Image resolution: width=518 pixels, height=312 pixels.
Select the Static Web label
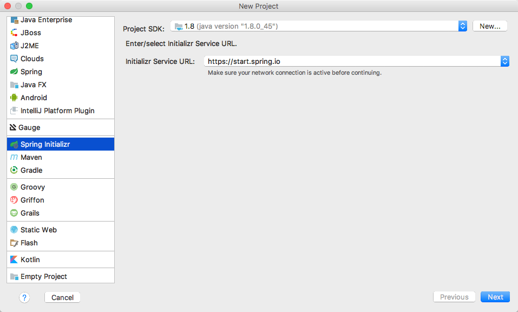click(38, 230)
